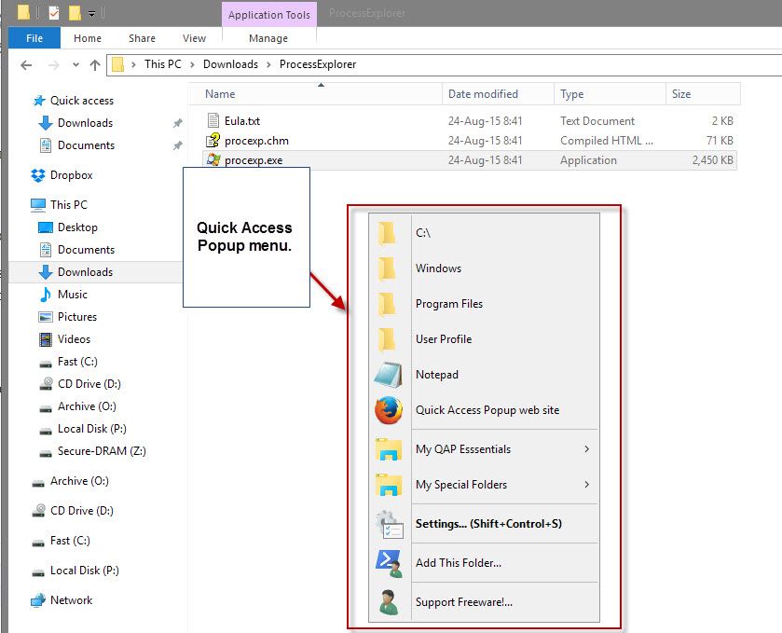Select This PC in the navigation pane
782x633 pixels.
[x=69, y=204]
